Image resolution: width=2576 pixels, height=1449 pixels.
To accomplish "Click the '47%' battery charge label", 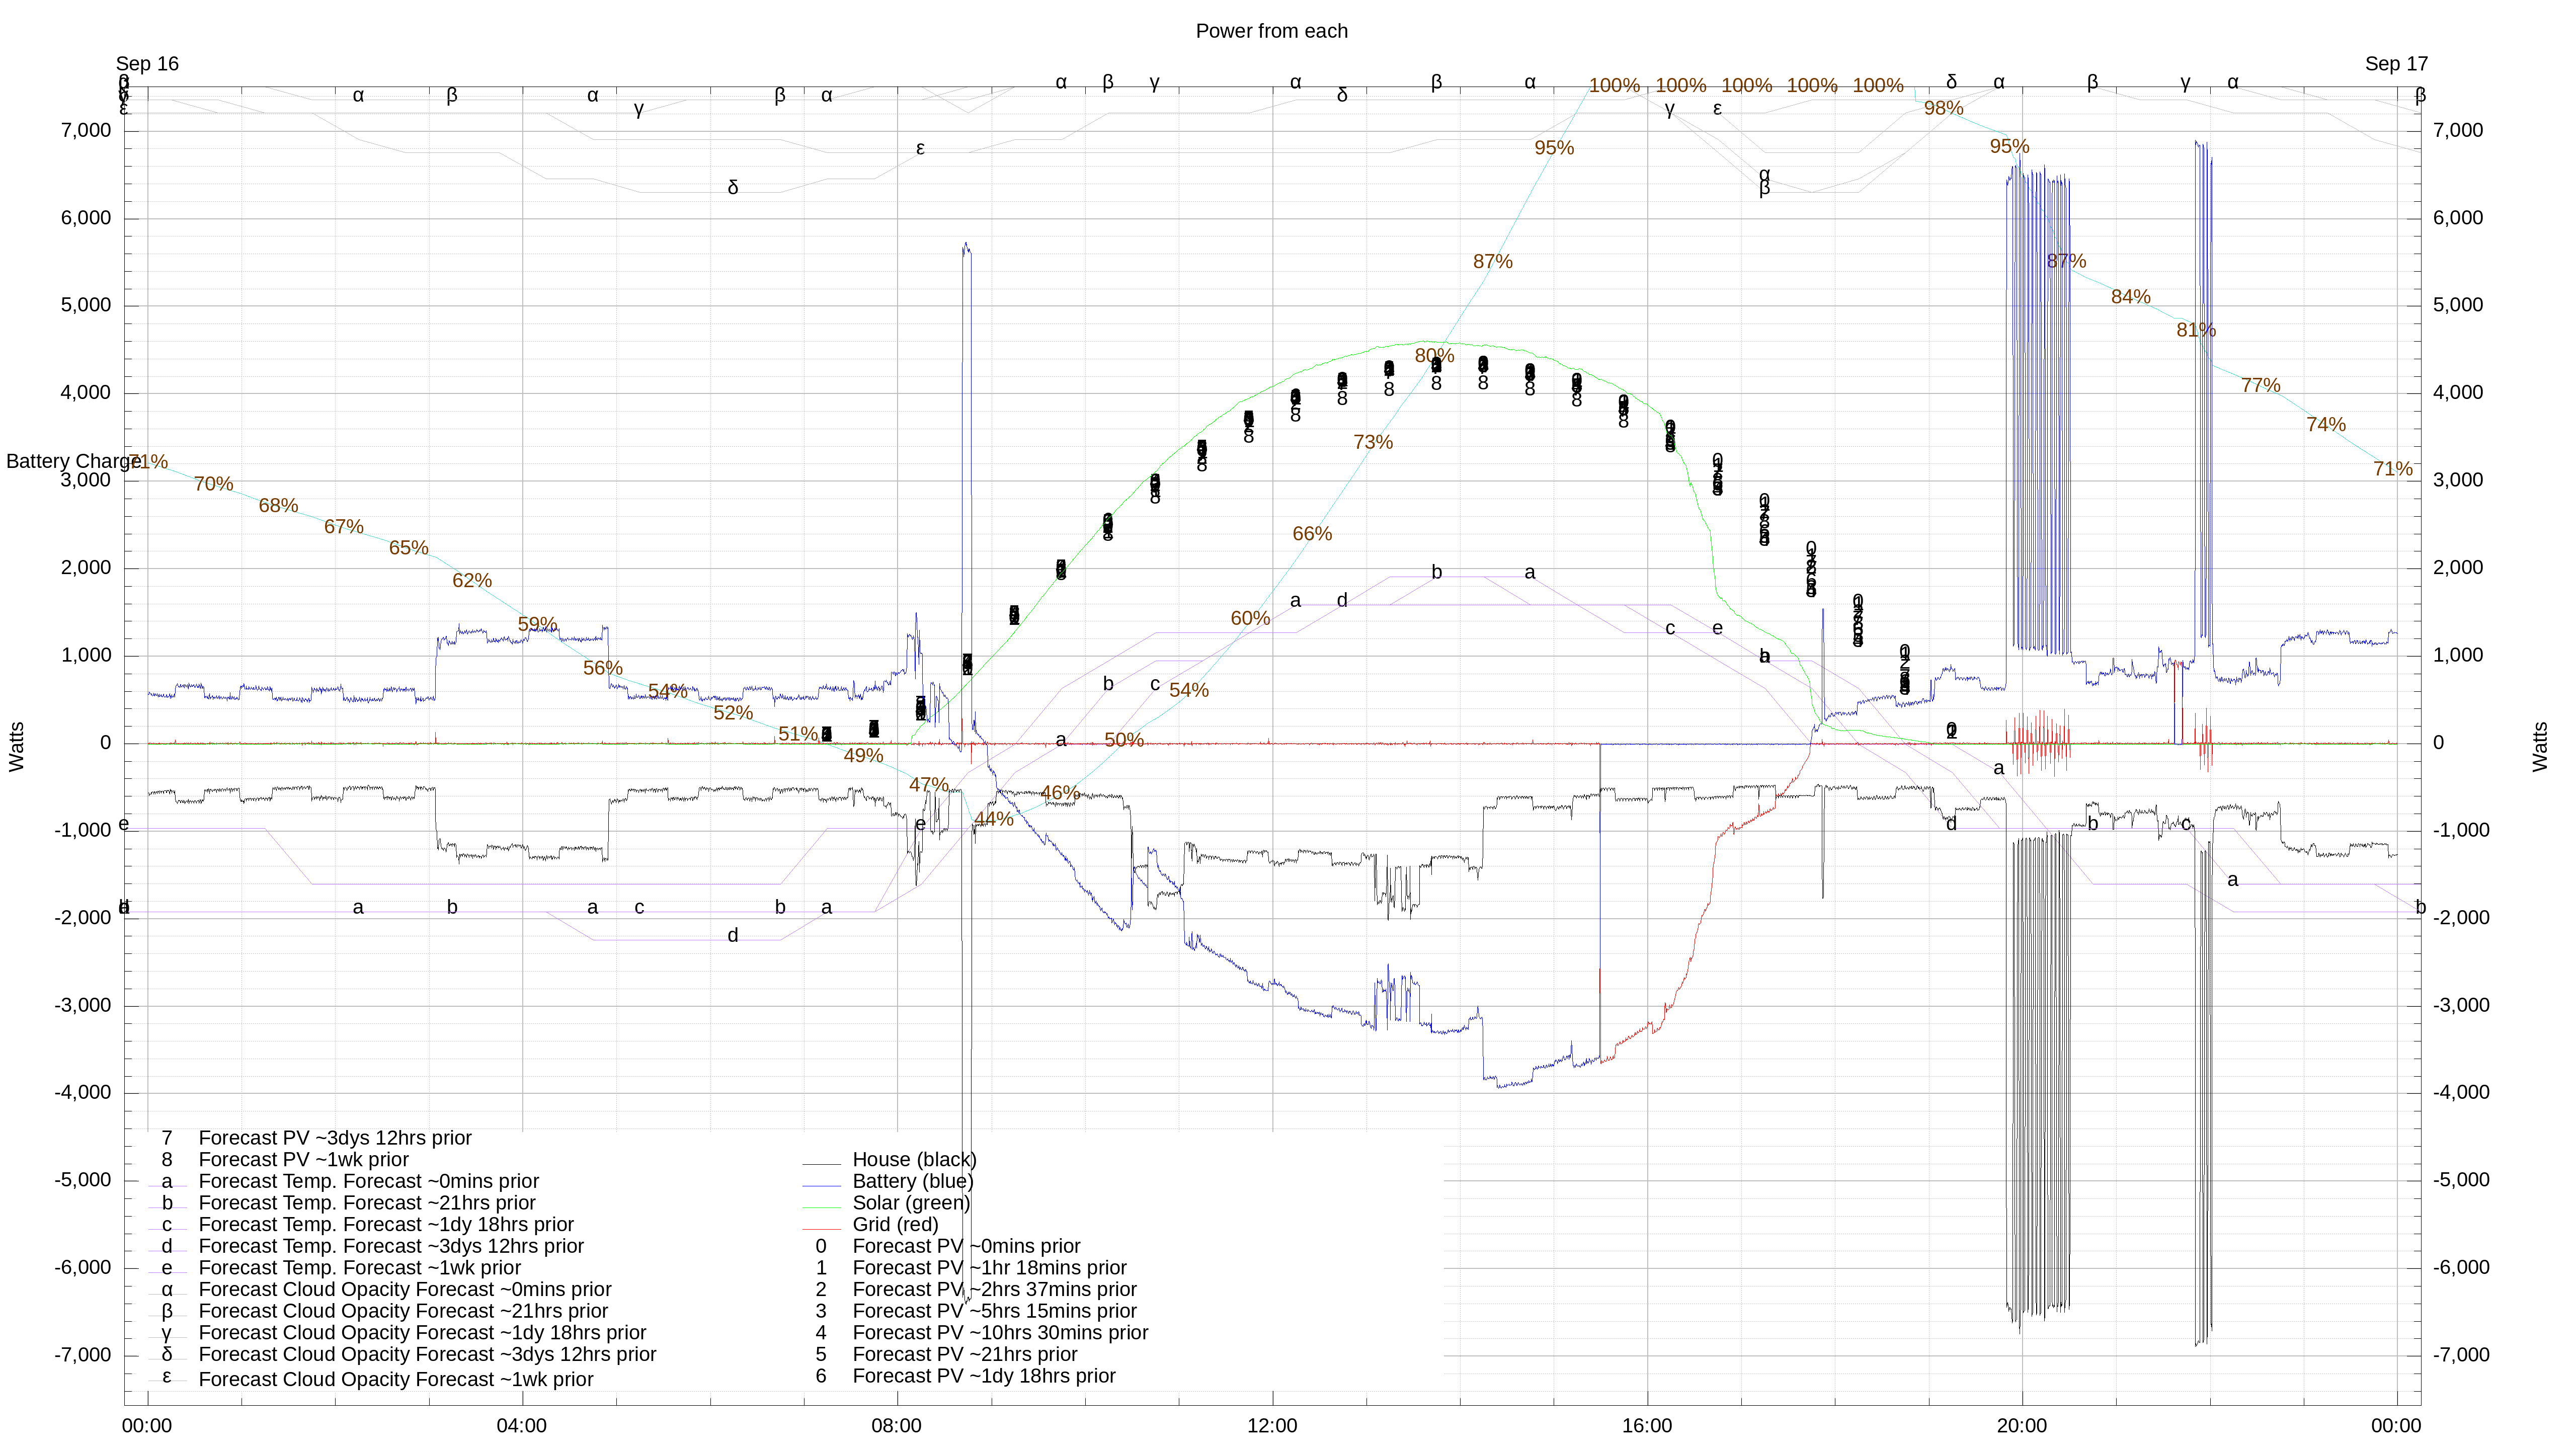I will pos(928,786).
